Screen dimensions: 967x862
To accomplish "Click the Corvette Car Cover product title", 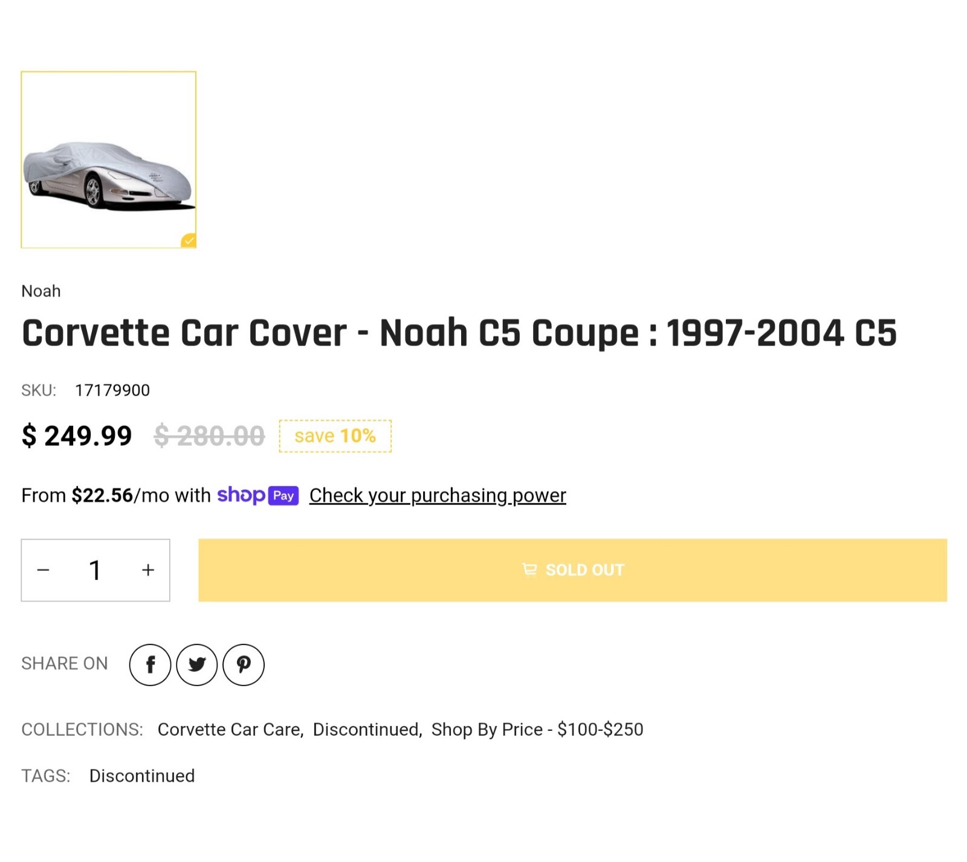I will (459, 333).
